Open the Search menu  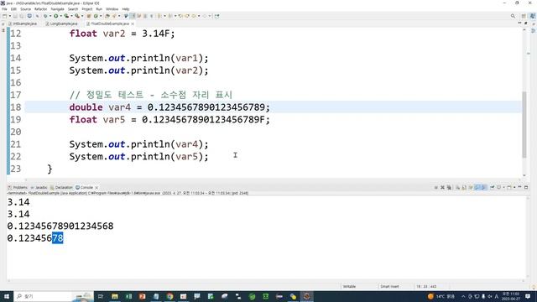[x=73, y=9]
